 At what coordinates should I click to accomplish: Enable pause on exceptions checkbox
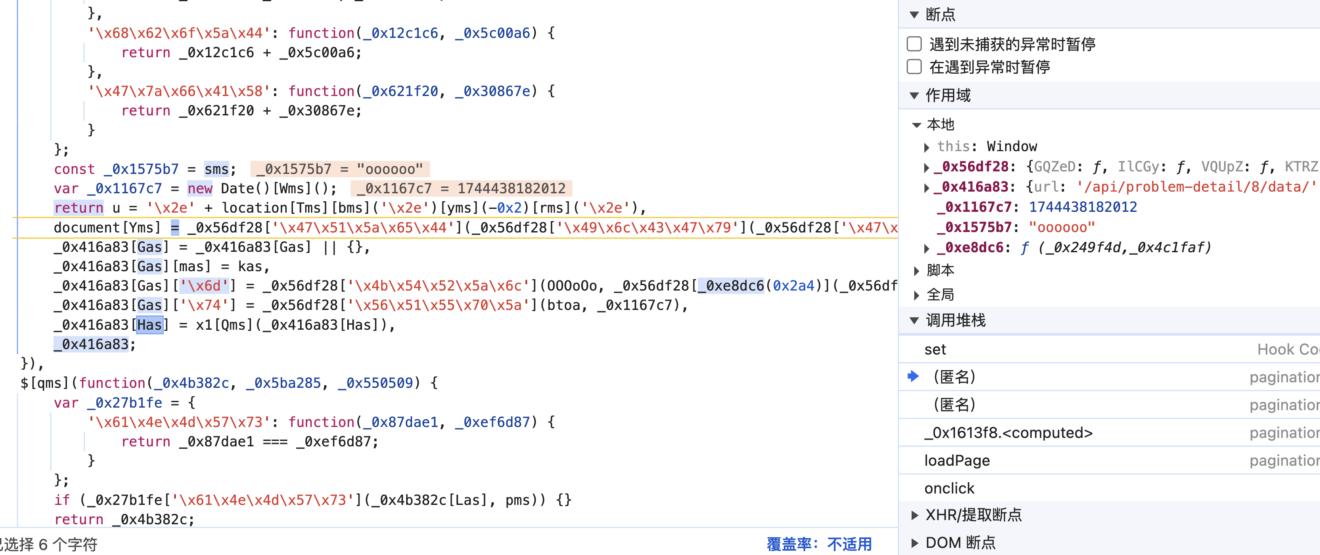pos(914,67)
